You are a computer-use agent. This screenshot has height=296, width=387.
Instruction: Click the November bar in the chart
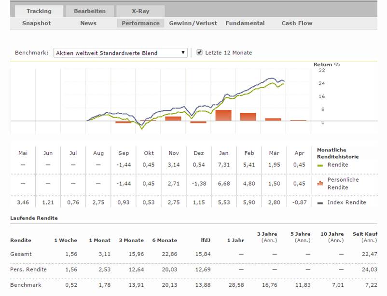(173, 118)
